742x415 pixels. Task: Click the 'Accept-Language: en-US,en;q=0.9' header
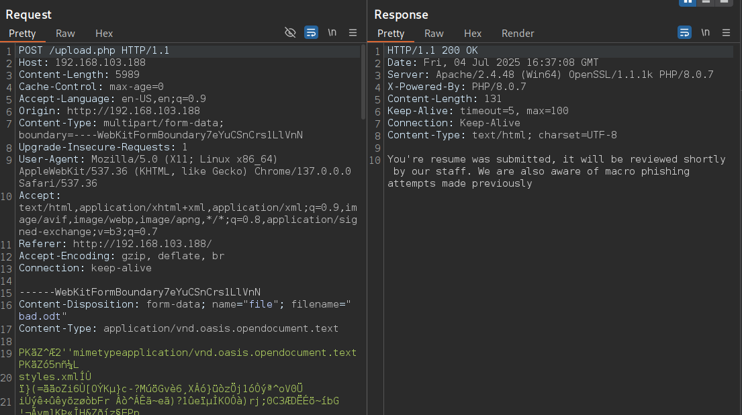pos(112,99)
